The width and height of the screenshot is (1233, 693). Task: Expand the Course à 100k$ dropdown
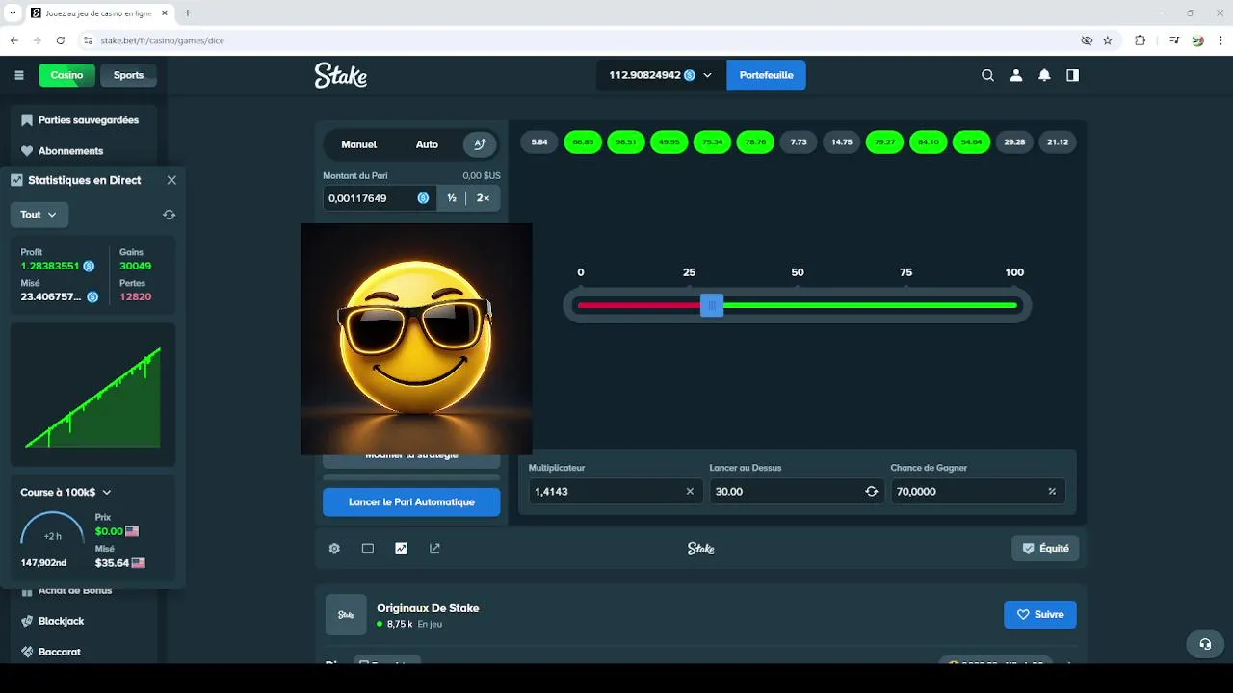click(x=66, y=492)
